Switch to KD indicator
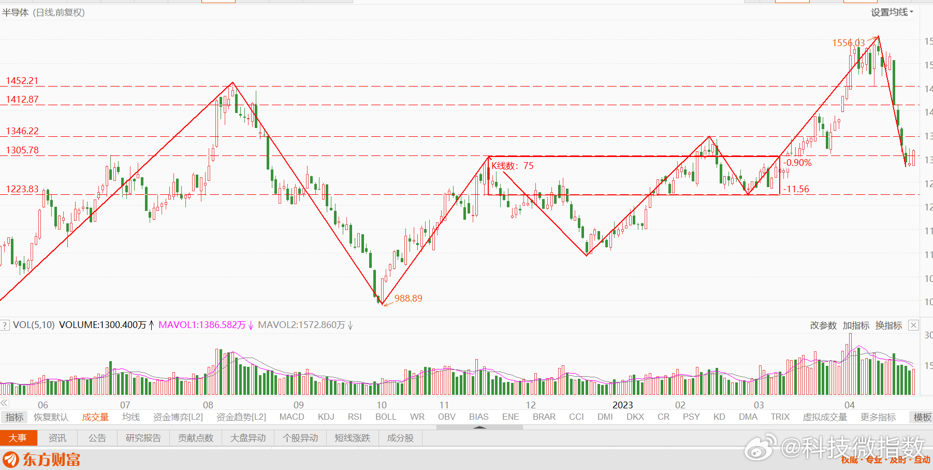This screenshot has height=470, width=933. click(719, 417)
